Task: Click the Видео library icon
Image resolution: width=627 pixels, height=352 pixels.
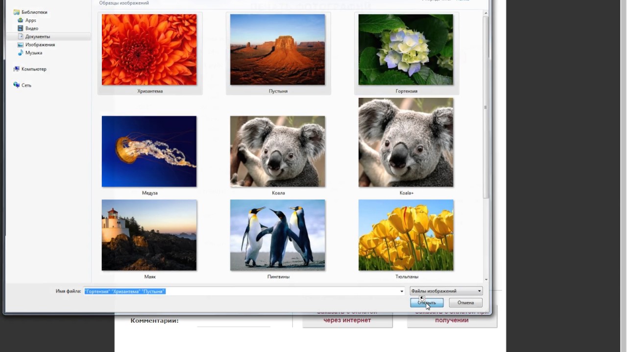Action: 21,28
